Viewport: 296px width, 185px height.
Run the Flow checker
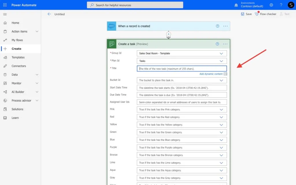click(265, 14)
